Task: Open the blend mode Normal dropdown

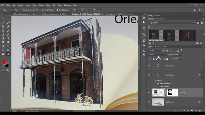Action: pyautogui.click(x=157, y=55)
